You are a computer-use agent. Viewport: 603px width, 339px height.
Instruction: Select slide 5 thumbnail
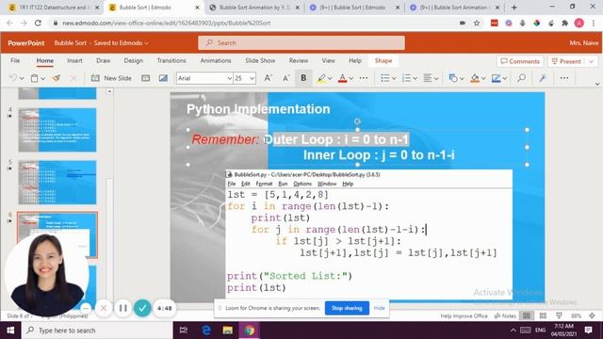[57, 182]
